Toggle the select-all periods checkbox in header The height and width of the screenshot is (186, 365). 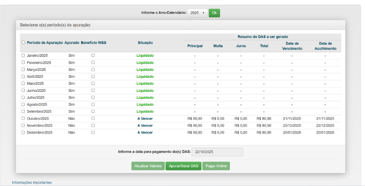23,43
